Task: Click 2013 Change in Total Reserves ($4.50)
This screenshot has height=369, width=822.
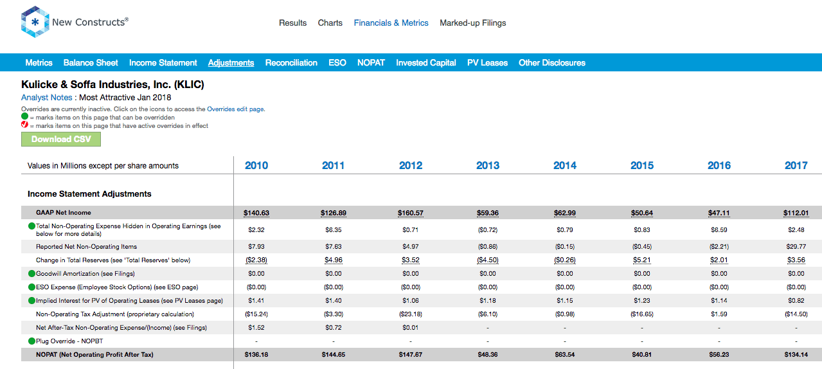Action: pyautogui.click(x=488, y=260)
